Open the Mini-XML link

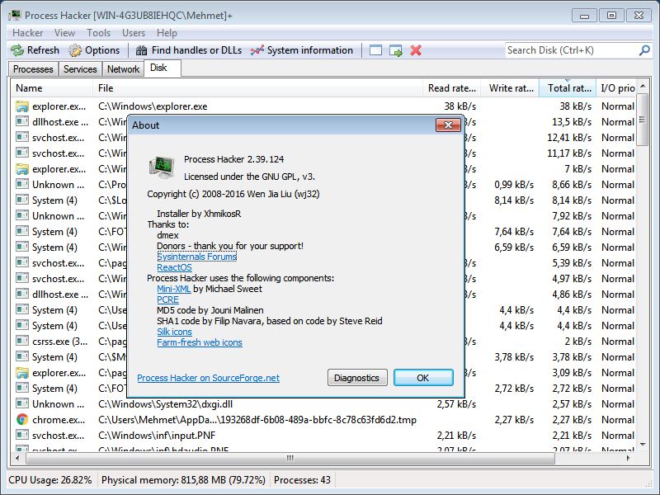point(174,289)
